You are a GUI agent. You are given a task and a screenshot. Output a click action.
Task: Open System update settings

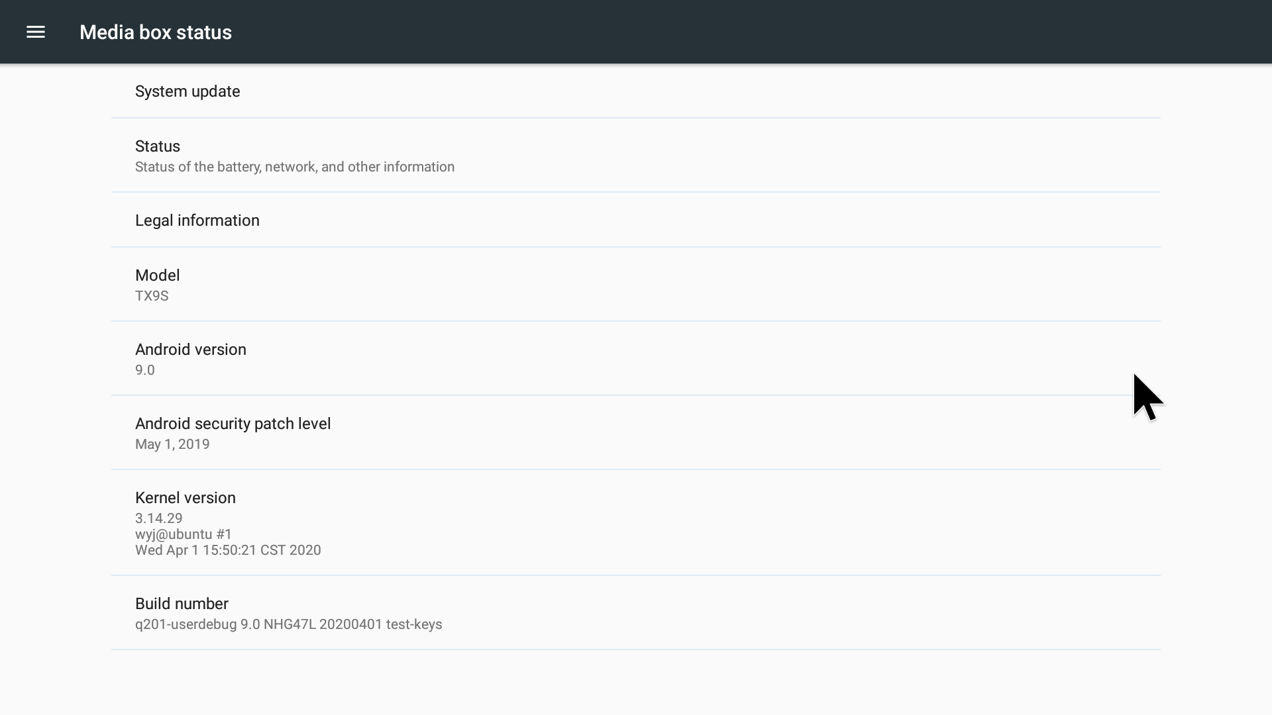point(636,91)
